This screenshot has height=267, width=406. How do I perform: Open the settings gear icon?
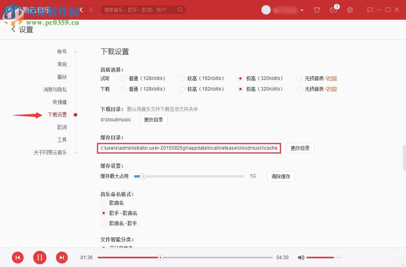pos(350,10)
